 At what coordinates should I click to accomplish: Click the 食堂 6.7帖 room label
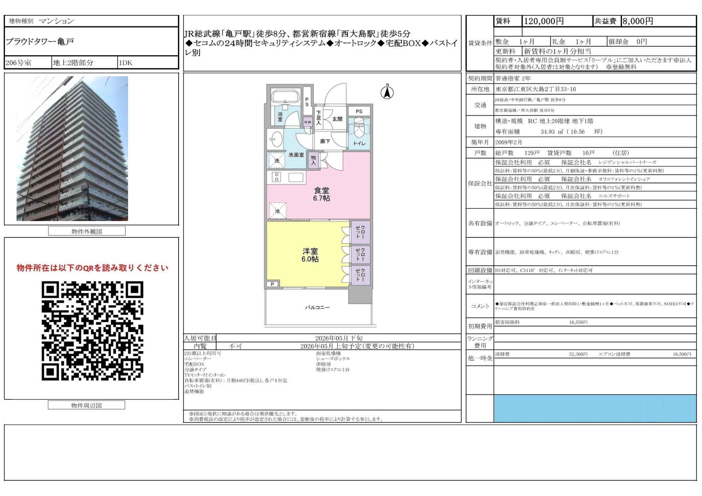(x=322, y=194)
